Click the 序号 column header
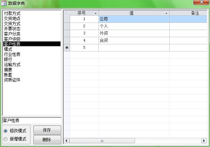 84,13
